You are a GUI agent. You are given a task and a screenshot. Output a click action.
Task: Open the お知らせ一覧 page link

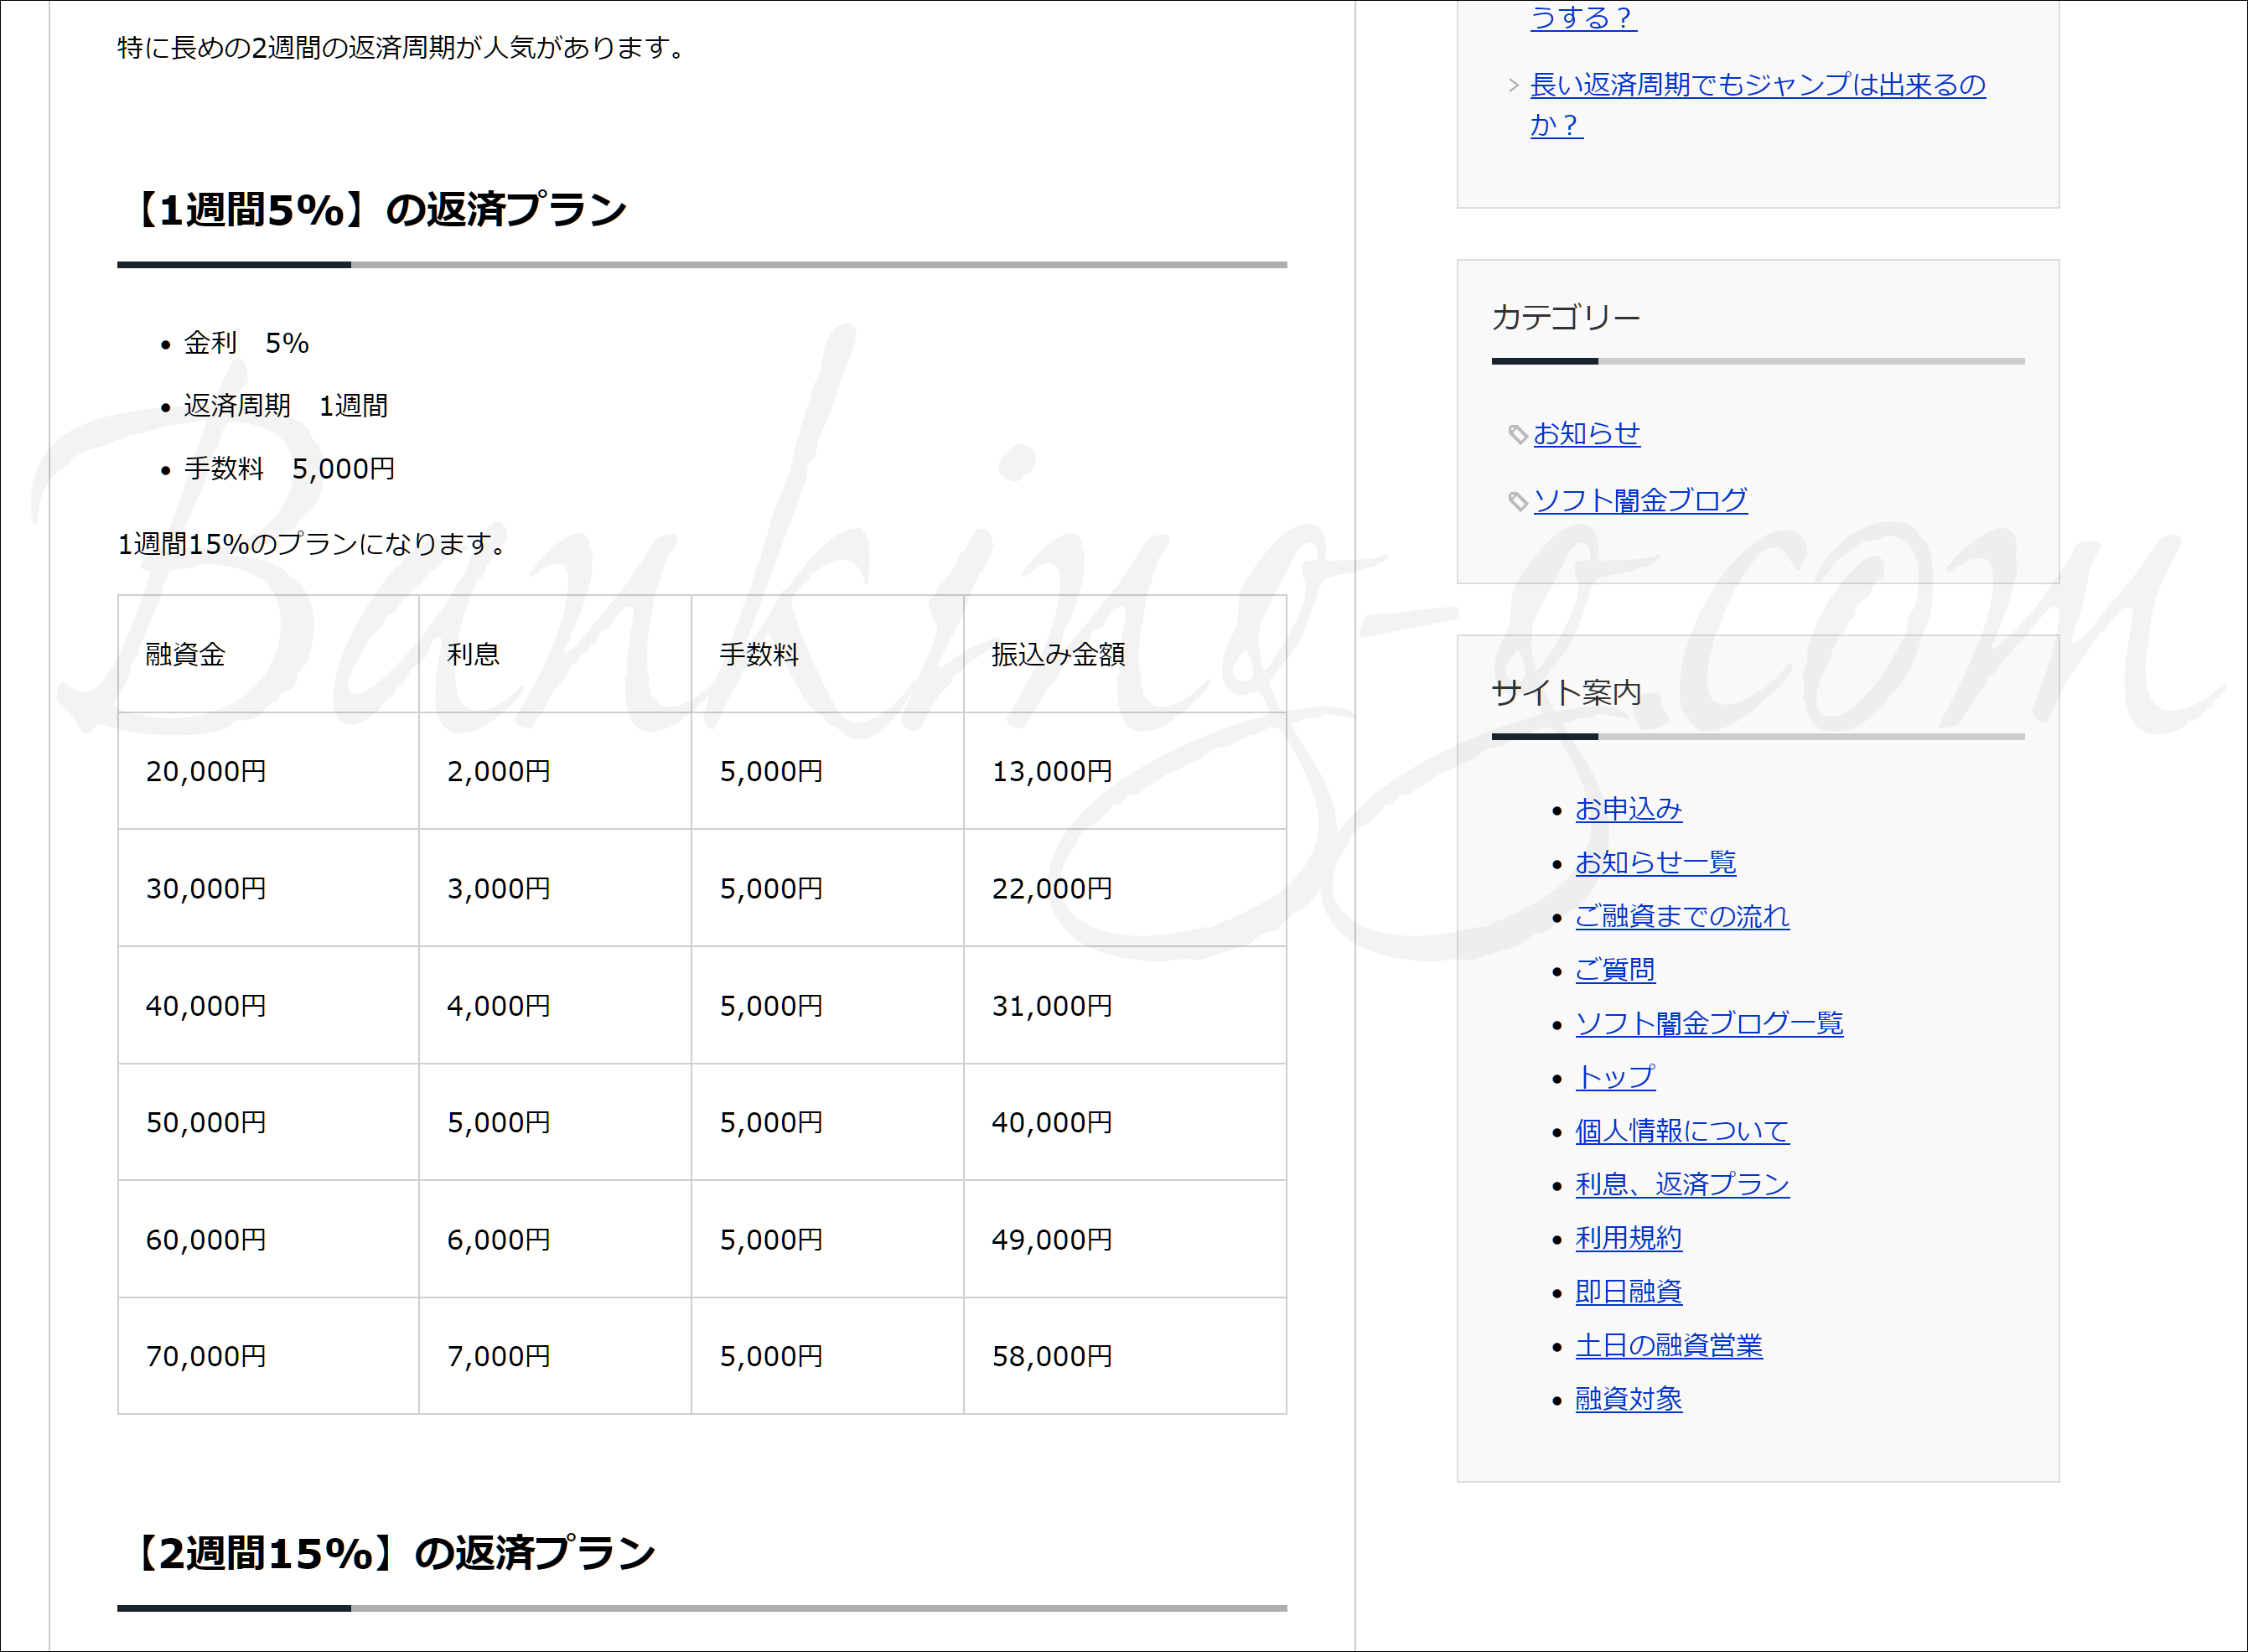click(x=1655, y=863)
